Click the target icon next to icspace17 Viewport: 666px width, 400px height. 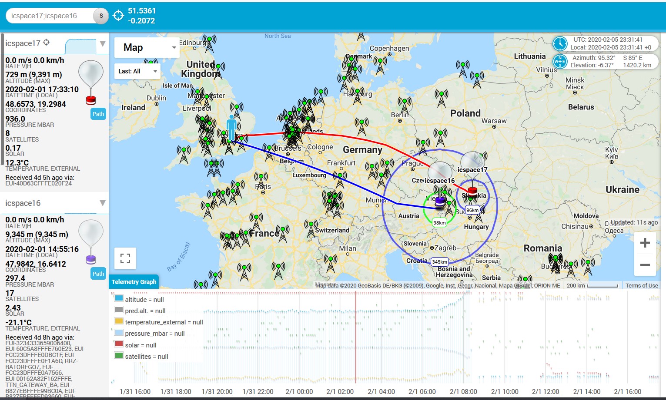[x=47, y=42]
